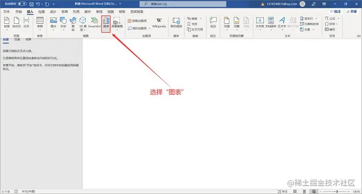Open the Text Box (文本框) dropdown
This screenshot has width=362, height=194.
260,24
